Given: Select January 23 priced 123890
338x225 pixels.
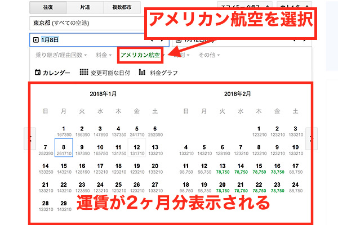Looking at the screenshot, I should [x=82, y=187].
